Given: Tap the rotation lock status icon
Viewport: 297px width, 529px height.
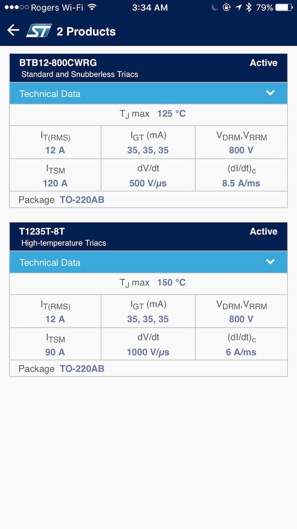Looking at the screenshot, I should [226, 7].
